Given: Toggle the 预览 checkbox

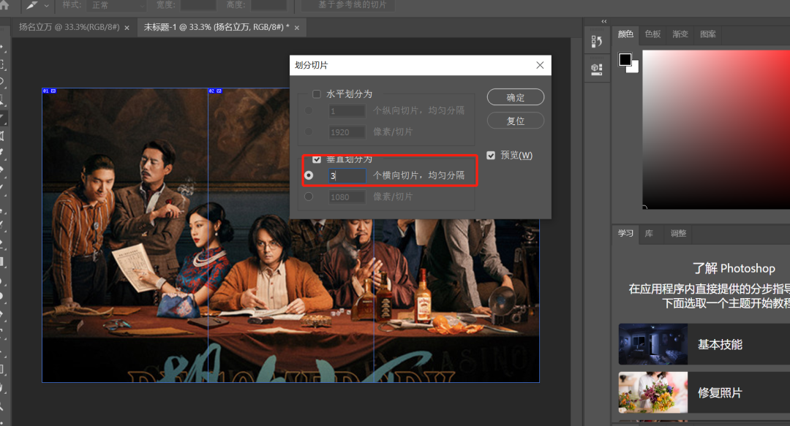Looking at the screenshot, I should pos(491,155).
